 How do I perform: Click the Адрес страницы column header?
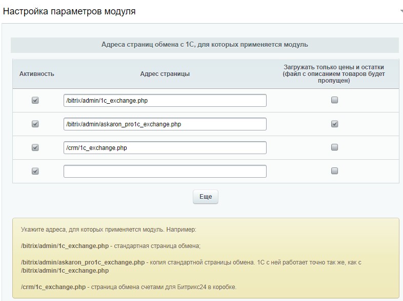[165, 74]
